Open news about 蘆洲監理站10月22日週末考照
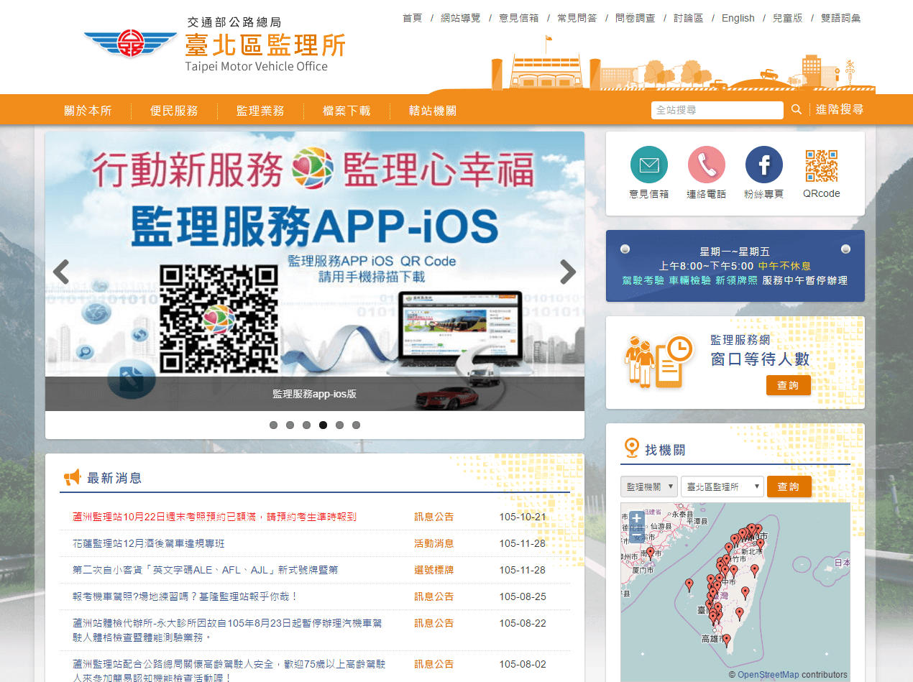 (215, 517)
